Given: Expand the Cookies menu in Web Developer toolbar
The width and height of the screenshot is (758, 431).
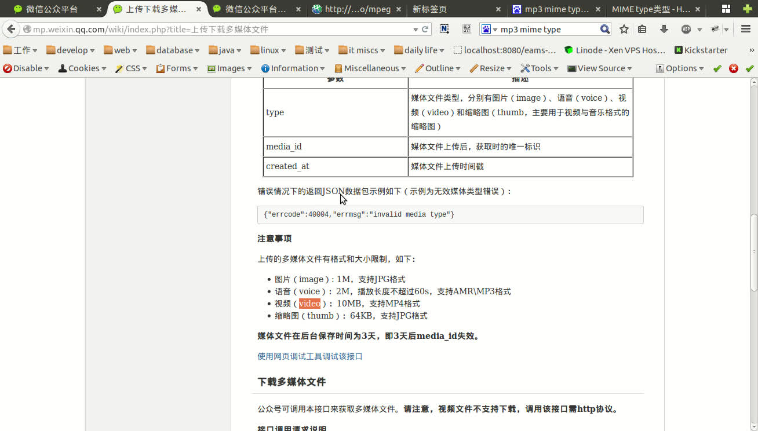Looking at the screenshot, I should pos(82,68).
